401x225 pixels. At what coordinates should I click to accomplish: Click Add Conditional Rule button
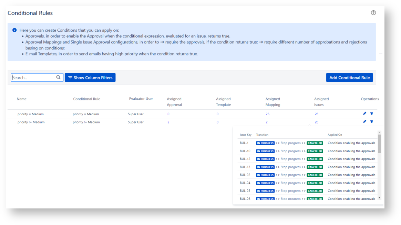pos(349,78)
